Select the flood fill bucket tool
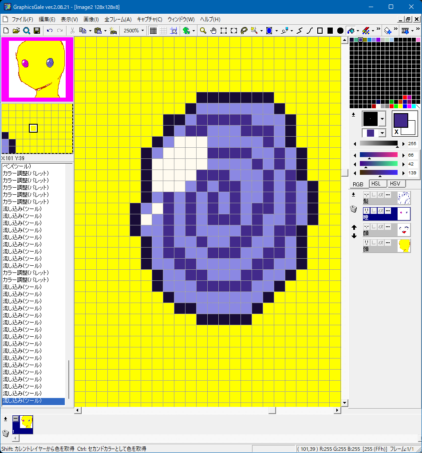 pyautogui.click(x=351, y=31)
